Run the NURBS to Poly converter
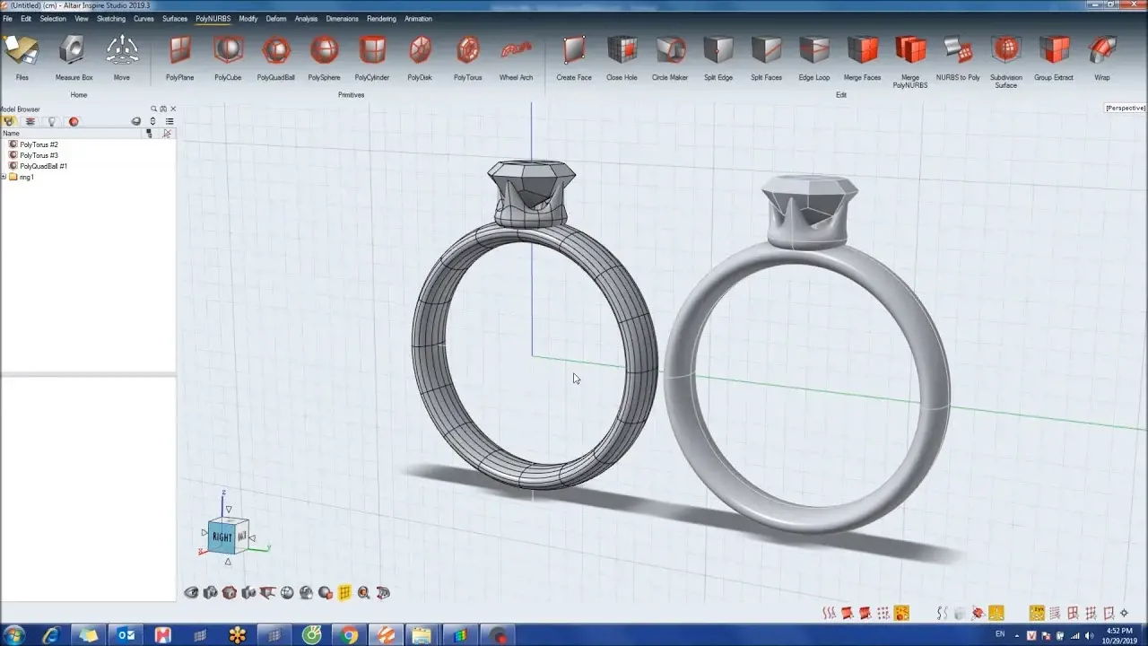1148x646 pixels. (959, 52)
